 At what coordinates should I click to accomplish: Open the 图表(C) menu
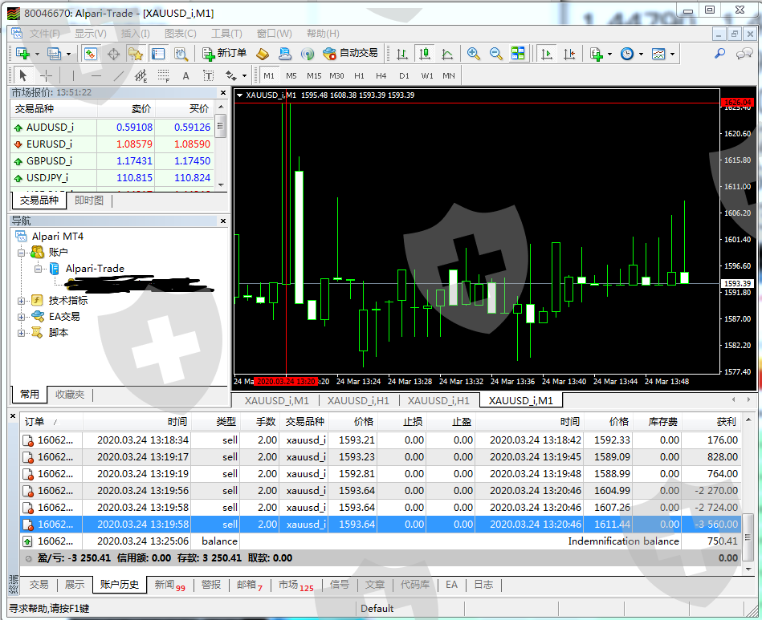[180, 34]
